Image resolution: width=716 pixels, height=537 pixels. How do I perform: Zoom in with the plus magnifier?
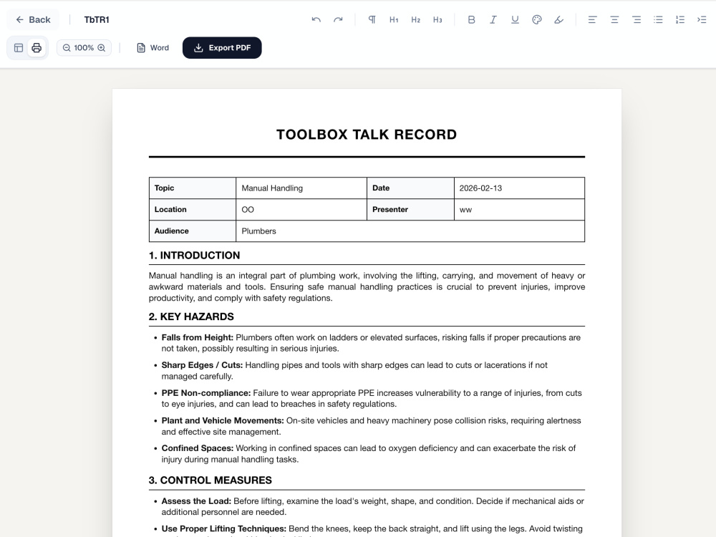point(102,47)
